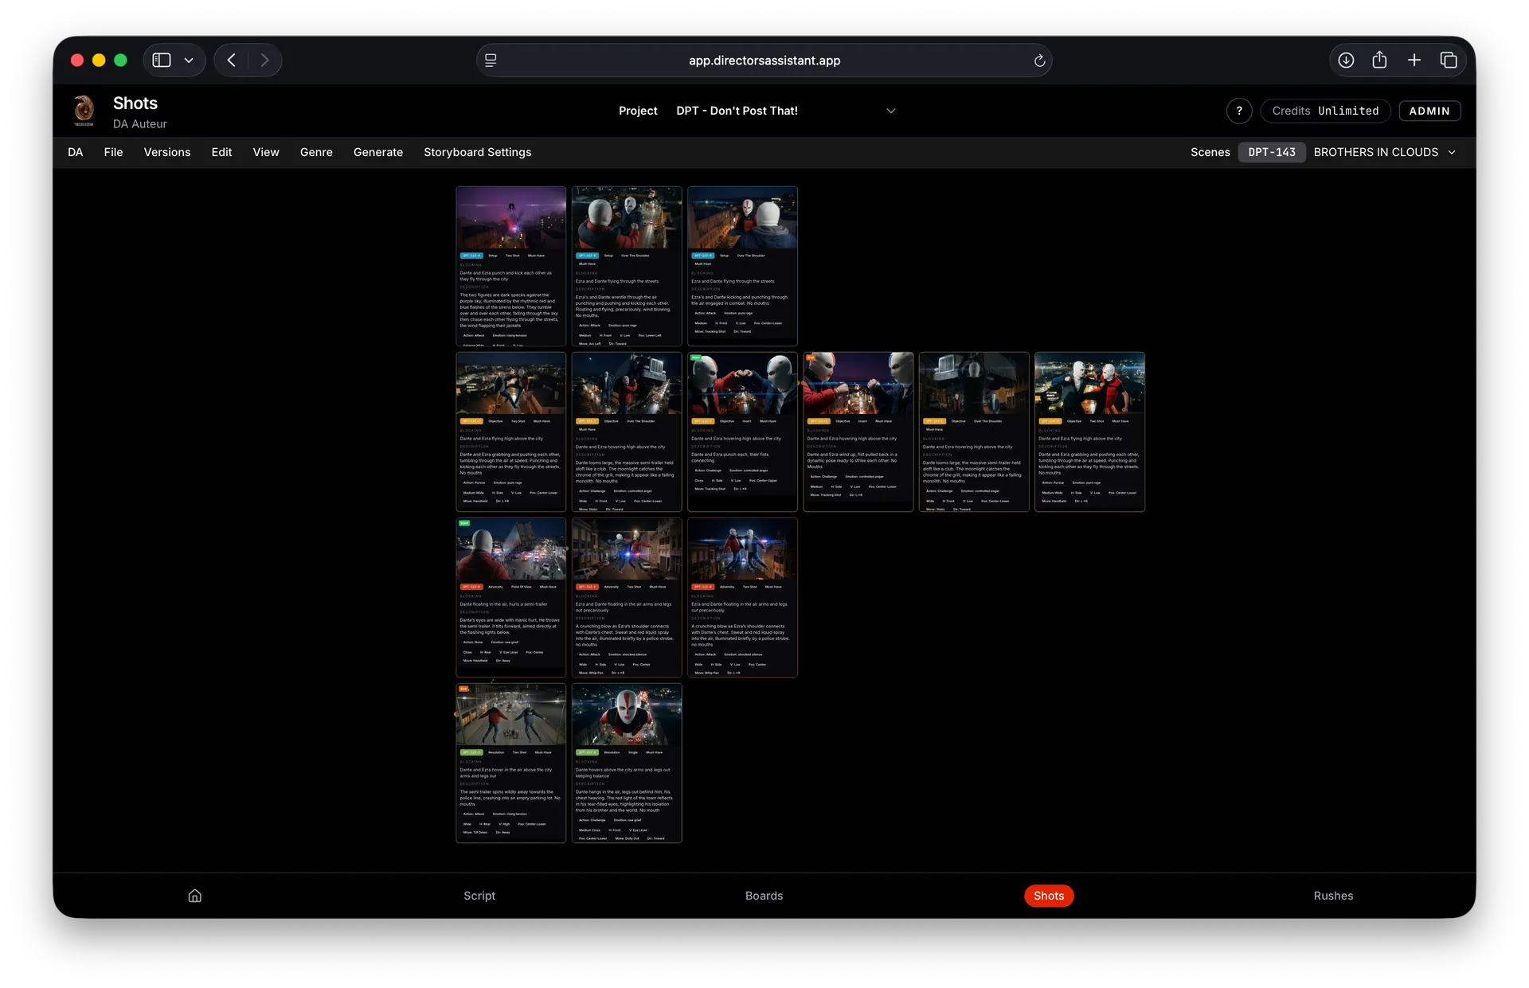Click the DA Auteur logo icon
The image size is (1529, 988).
(x=84, y=111)
